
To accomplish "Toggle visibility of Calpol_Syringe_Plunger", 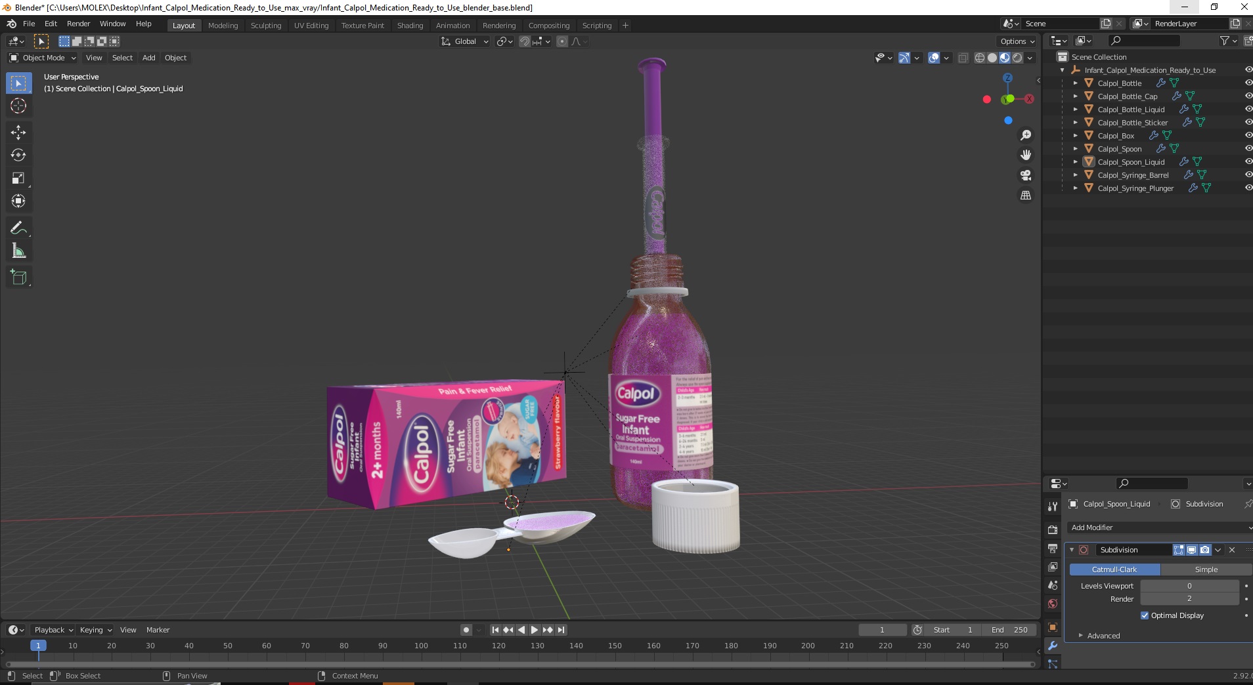I will click(x=1248, y=188).
